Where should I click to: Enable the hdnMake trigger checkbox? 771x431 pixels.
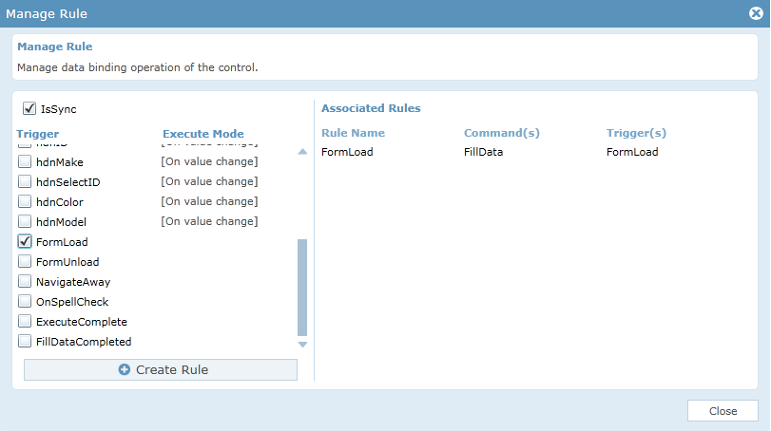point(25,161)
